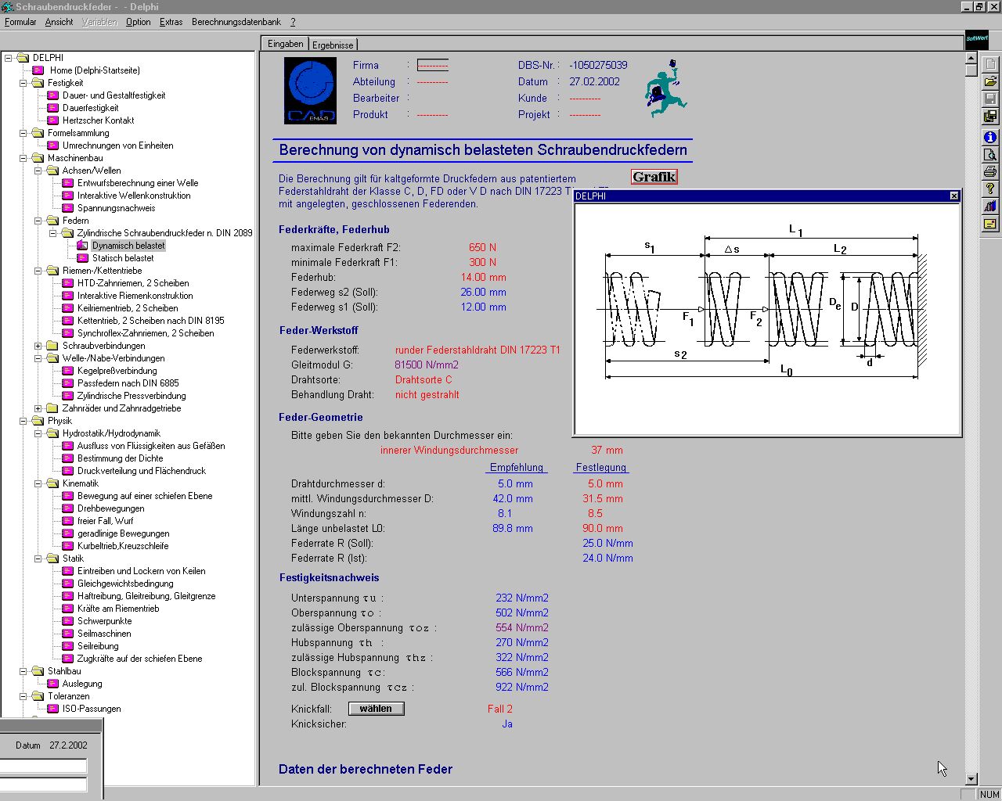
Task: Click the vertical scrollbar up arrow
Action: (x=971, y=58)
